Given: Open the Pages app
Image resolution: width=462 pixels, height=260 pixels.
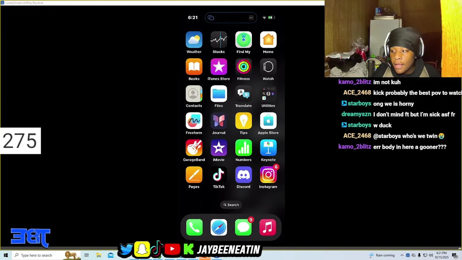Looking at the screenshot, I should (x=194, y=175).
